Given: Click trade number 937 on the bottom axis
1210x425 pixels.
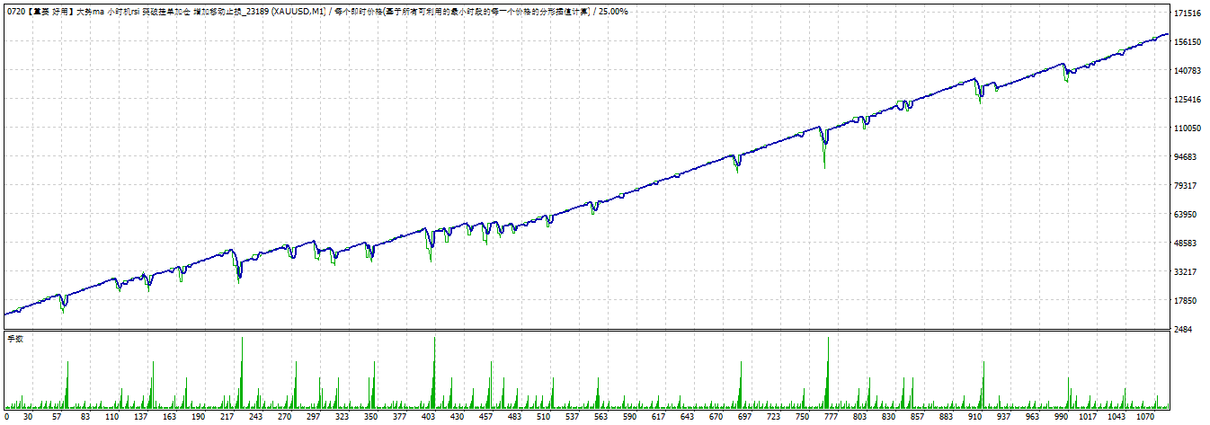Looking at the screenshot, I should [1003, 417].
